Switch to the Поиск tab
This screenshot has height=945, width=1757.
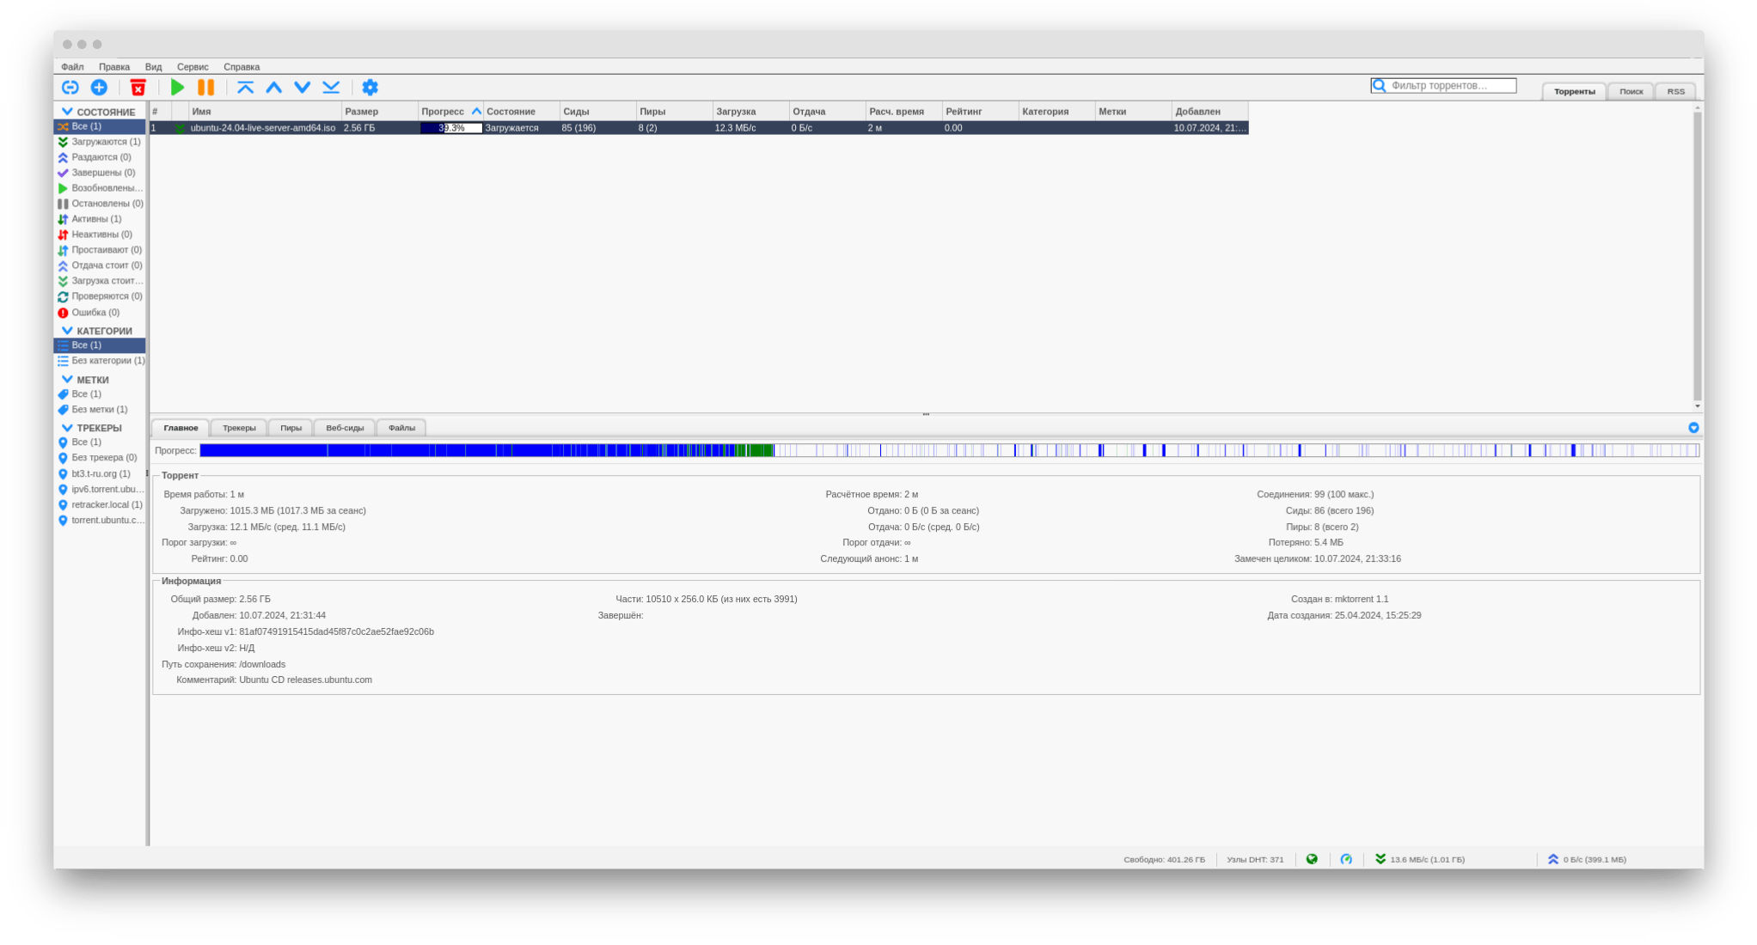1631,91
